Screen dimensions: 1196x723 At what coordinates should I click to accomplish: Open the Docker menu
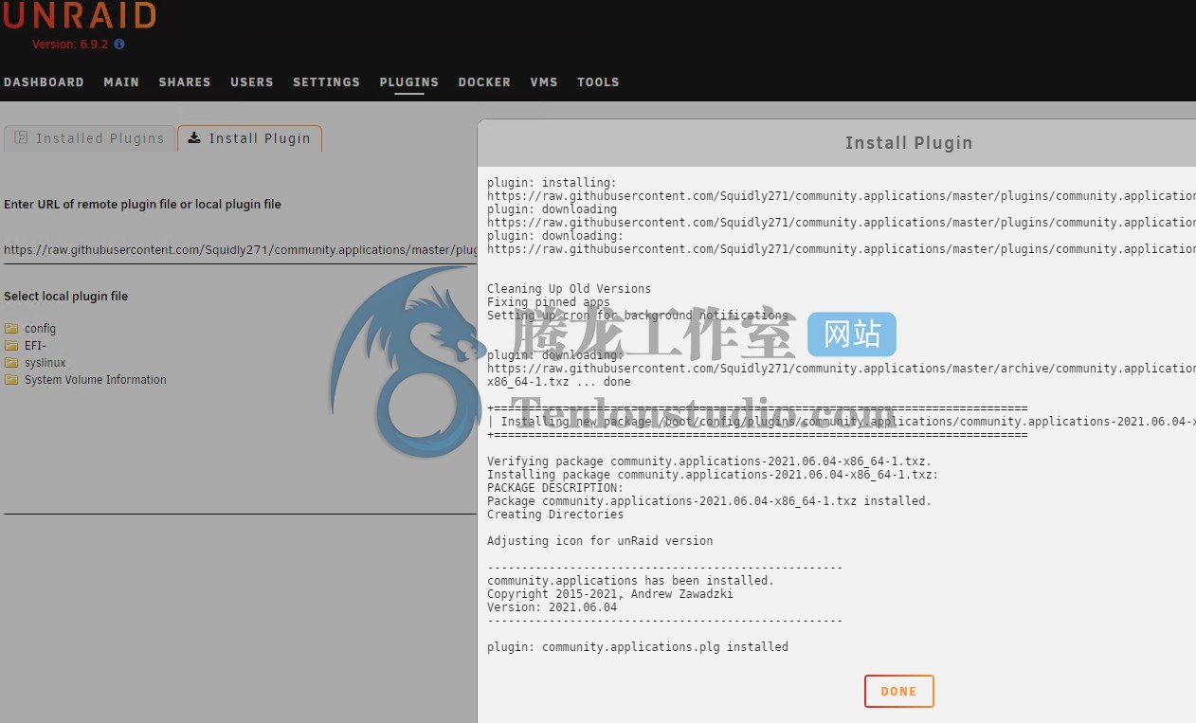tap(484, 82)
